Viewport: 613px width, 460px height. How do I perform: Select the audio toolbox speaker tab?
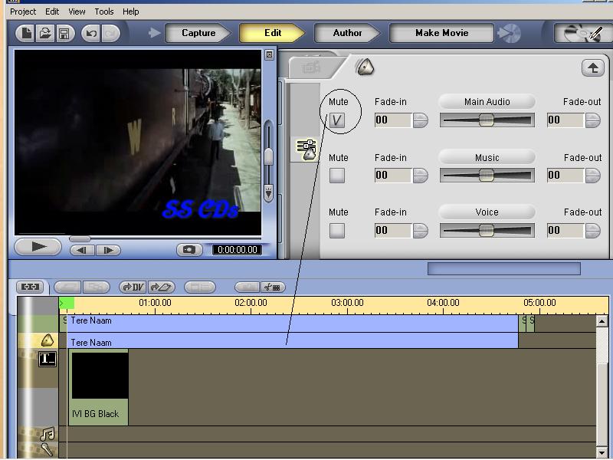pyautogui.click(x=365, y=67)
